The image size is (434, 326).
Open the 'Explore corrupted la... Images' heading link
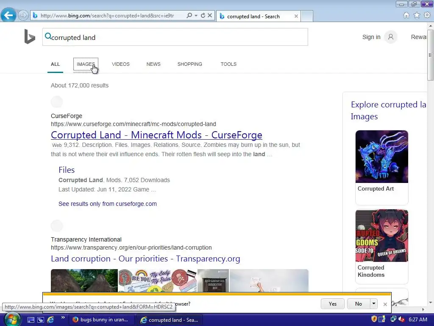(x=388, y=110)
